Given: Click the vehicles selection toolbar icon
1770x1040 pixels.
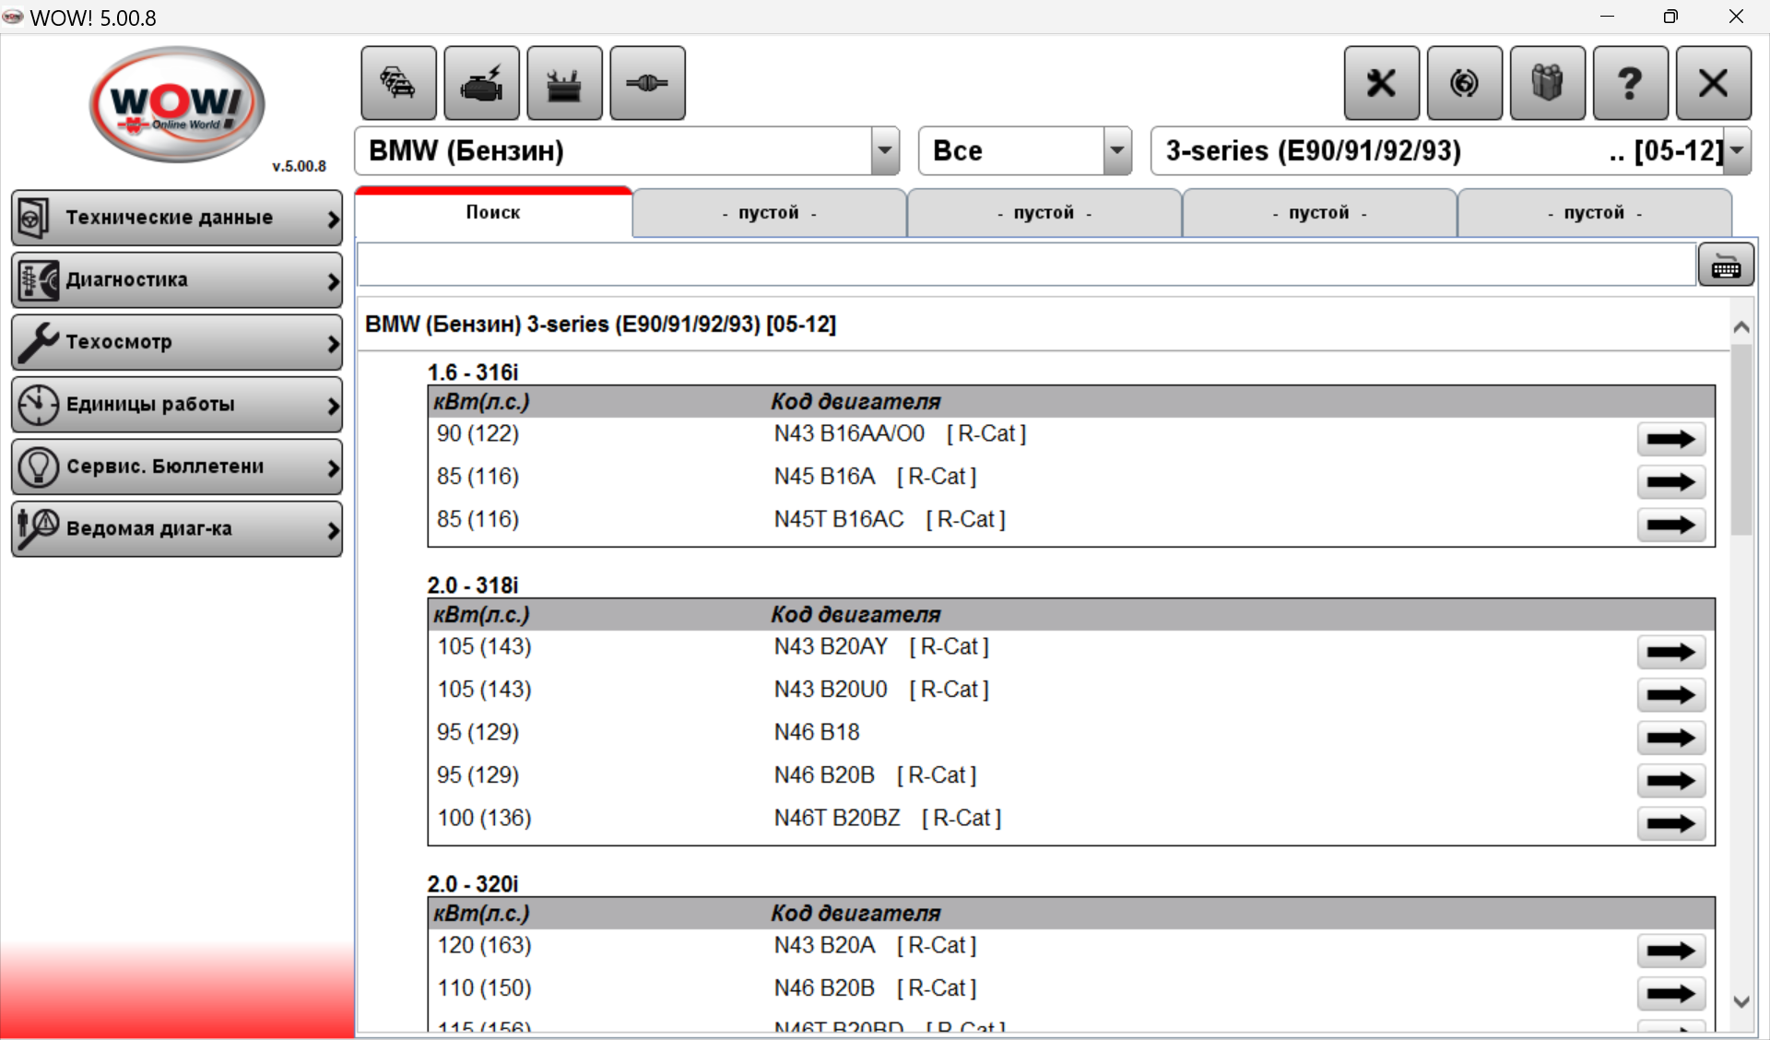Looking at the screenshot, I should (x=398, y=83).
